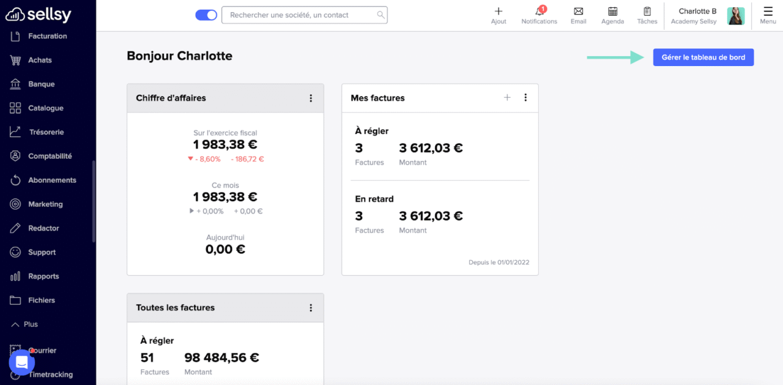Open the Catalogue grid icon

pos(15,108)
